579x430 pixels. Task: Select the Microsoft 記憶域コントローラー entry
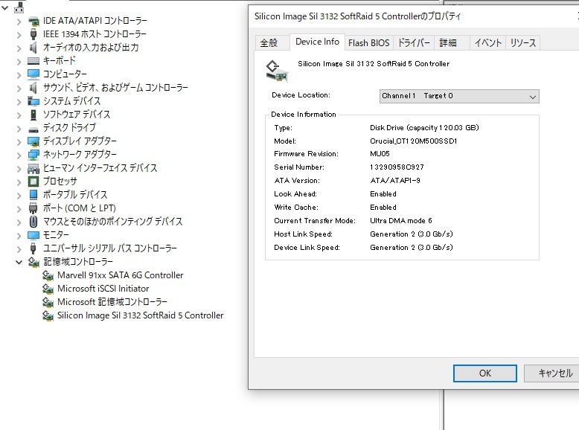point(112,302)
